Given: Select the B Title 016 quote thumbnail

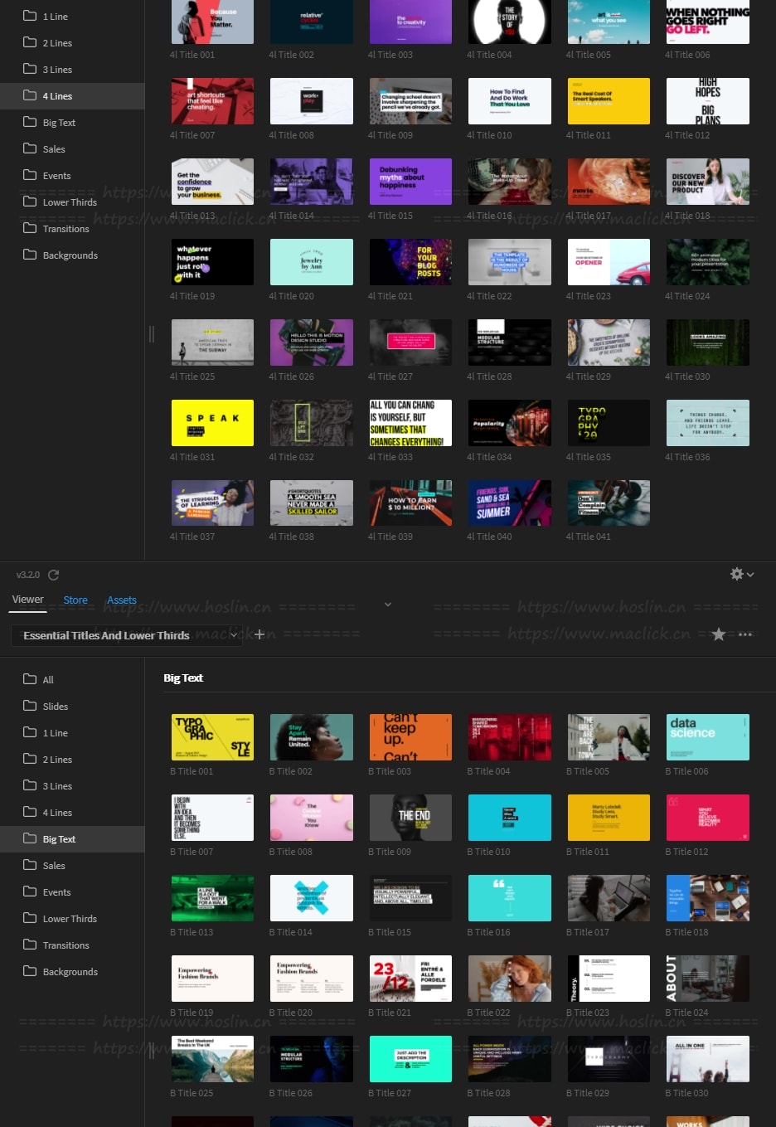Looking at the screenshot, I should (510, 898).
